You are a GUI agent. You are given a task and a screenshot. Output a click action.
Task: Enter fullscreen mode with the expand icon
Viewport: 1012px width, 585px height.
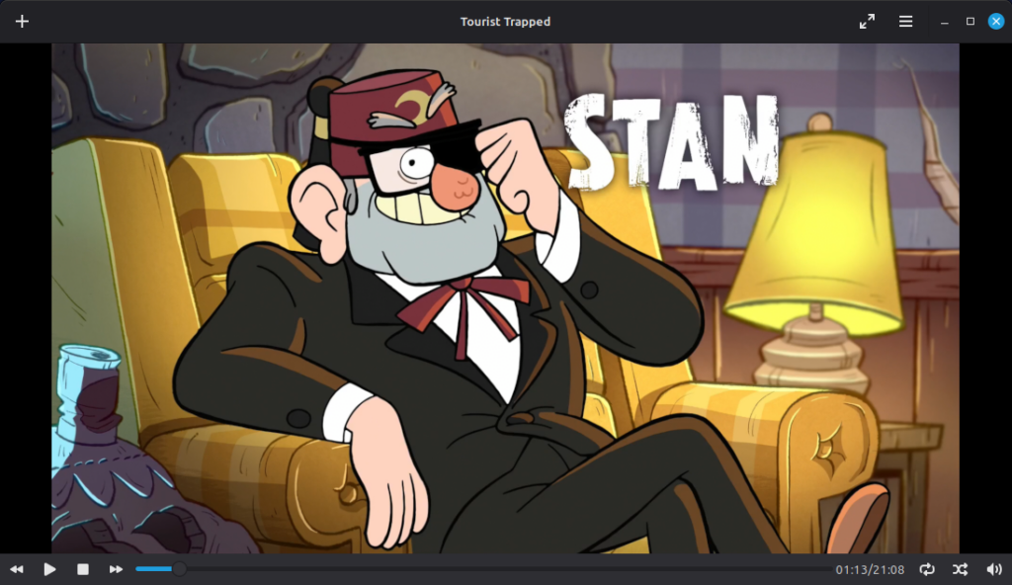[867, 22]
